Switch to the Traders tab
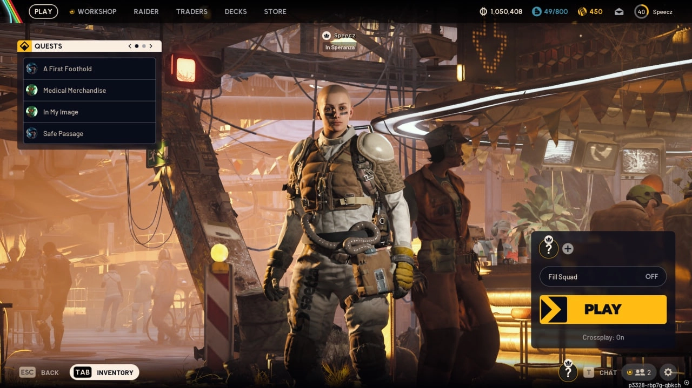 pyautogui.click(x=191, y=11)
